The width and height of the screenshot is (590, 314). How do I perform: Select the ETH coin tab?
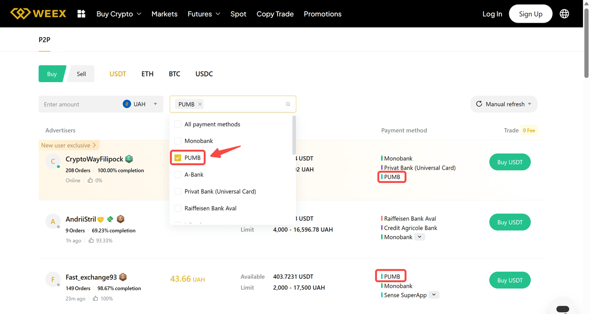(x=147, y=74)
